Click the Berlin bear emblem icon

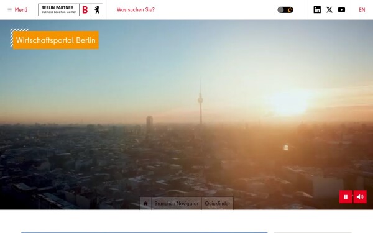[97, 10]
